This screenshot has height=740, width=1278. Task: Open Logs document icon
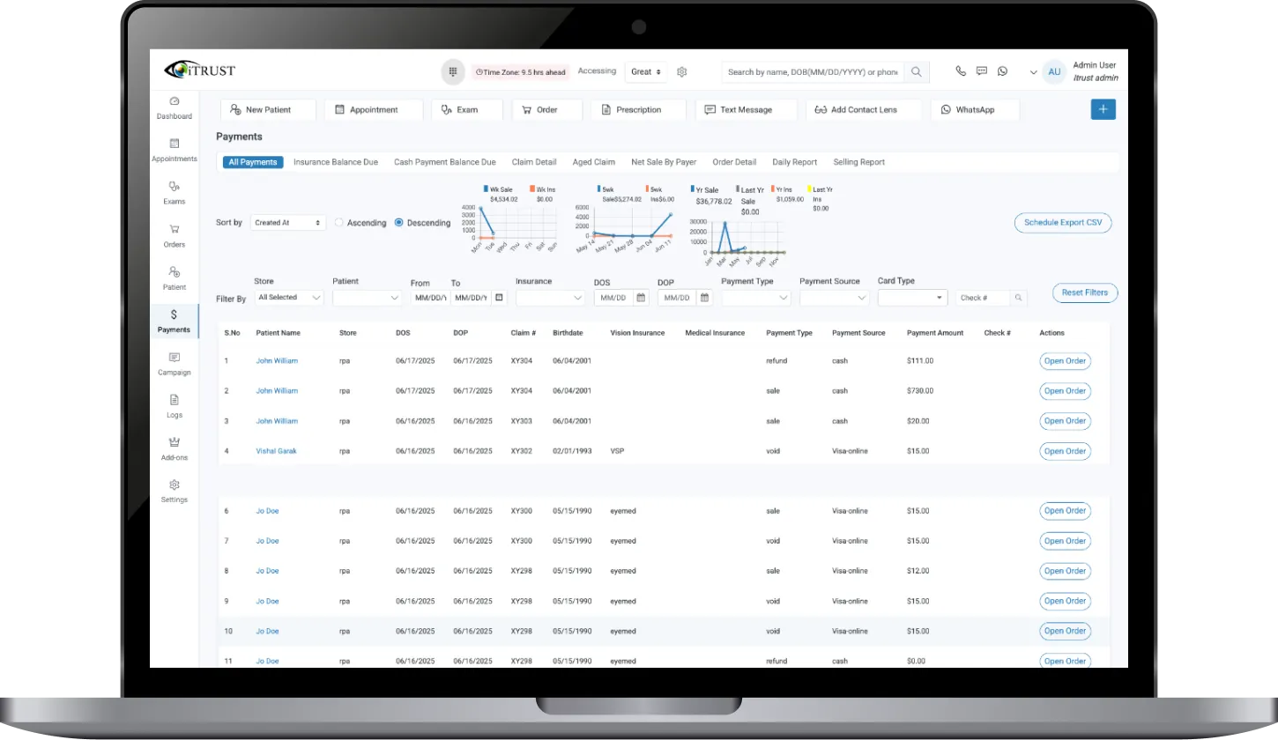[175, 399]
